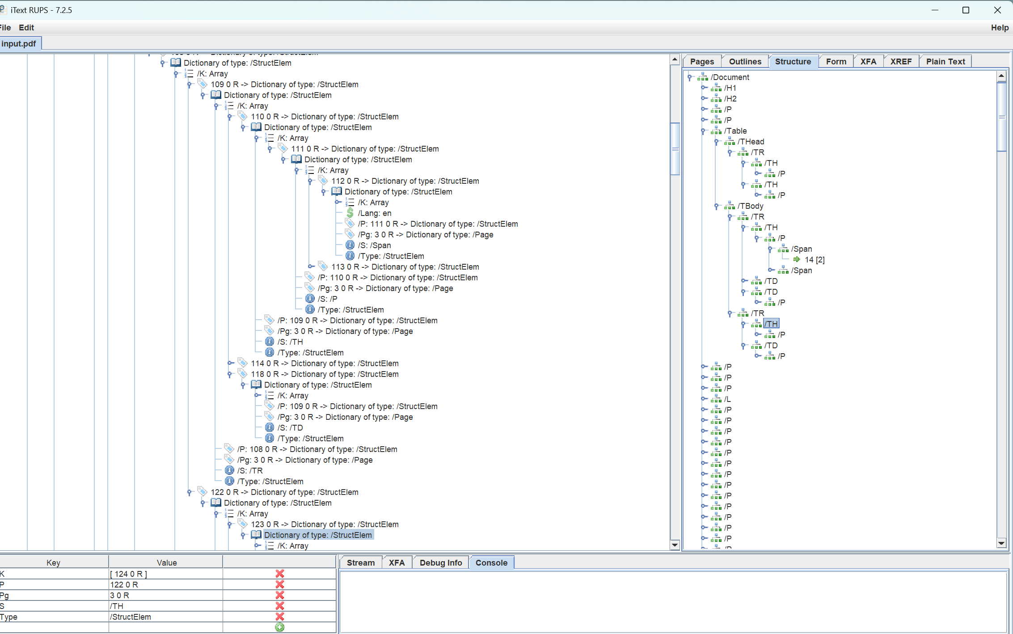Click structure icon next to /Table
Viewport: 1013px width, 634px height.
coord(716,131)
